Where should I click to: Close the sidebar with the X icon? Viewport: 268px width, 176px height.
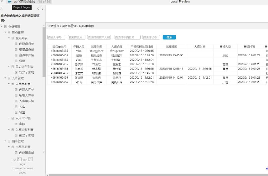[2, 2]
